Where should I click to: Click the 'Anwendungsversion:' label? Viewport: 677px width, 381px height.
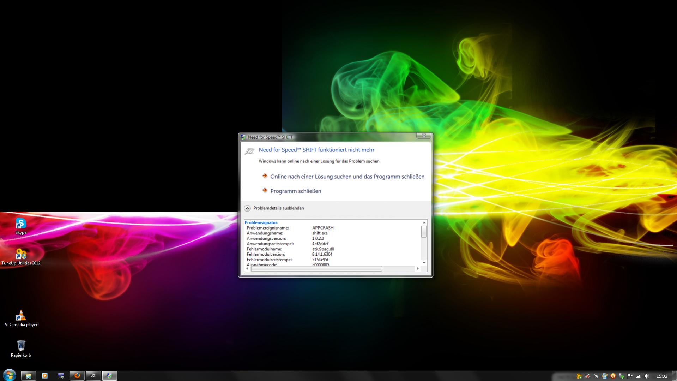click(266, 238)
